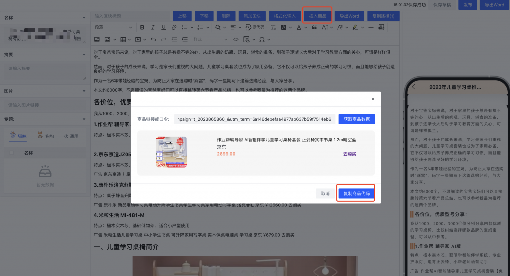The image size is (510, 276).
Task: Click the code block icon
Action: click(x=246, y=39)
